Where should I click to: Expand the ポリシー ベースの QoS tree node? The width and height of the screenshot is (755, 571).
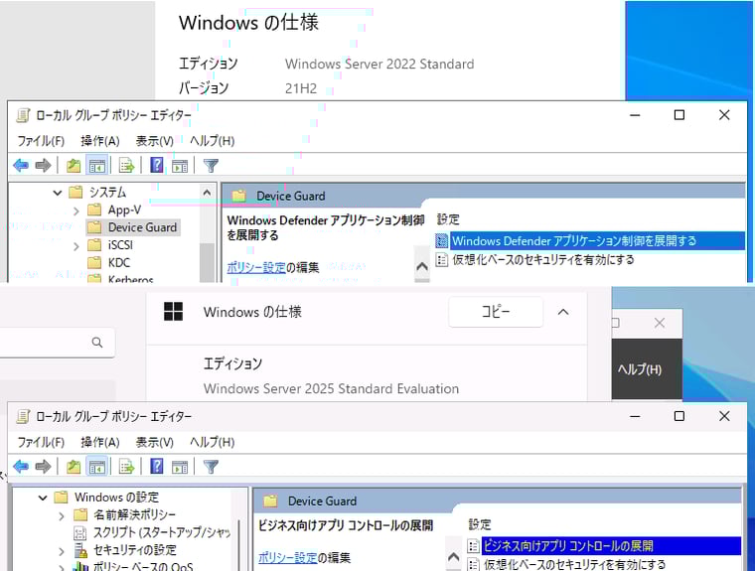tap(62, 568)
